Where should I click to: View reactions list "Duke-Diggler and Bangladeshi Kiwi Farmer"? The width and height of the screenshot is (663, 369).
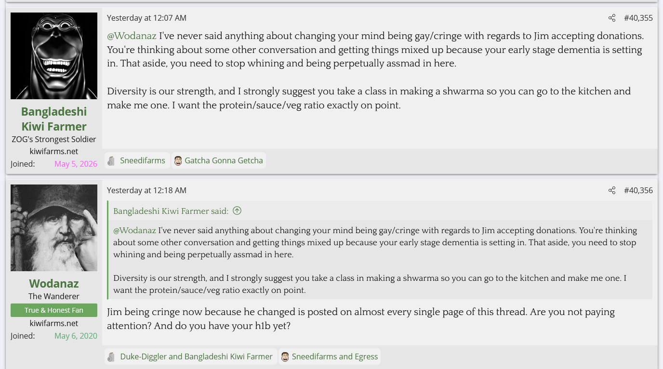[196, 357]
